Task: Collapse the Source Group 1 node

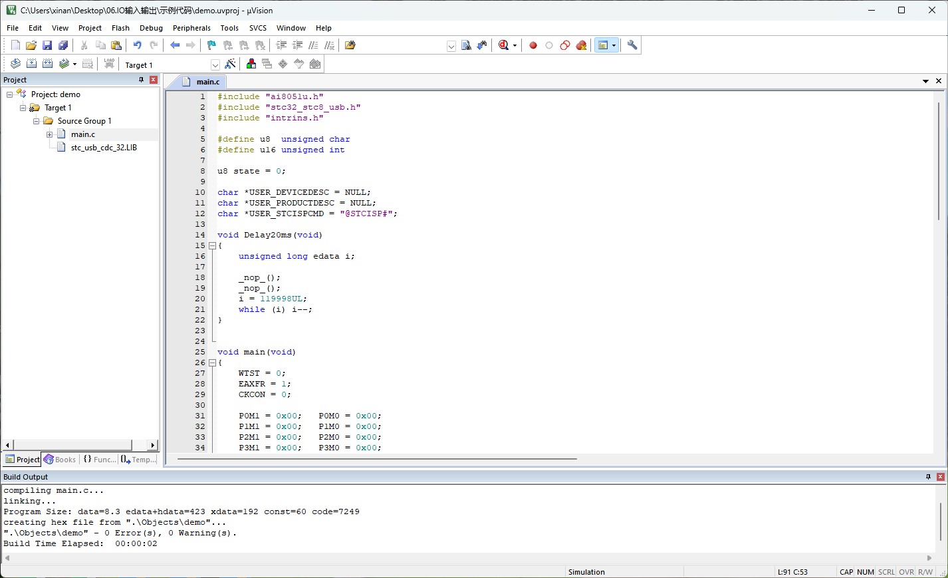Action: pyautogui.click(x=37, y=121)
